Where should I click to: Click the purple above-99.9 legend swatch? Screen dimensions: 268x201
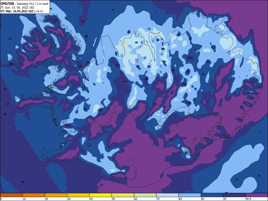pos(256,195)
